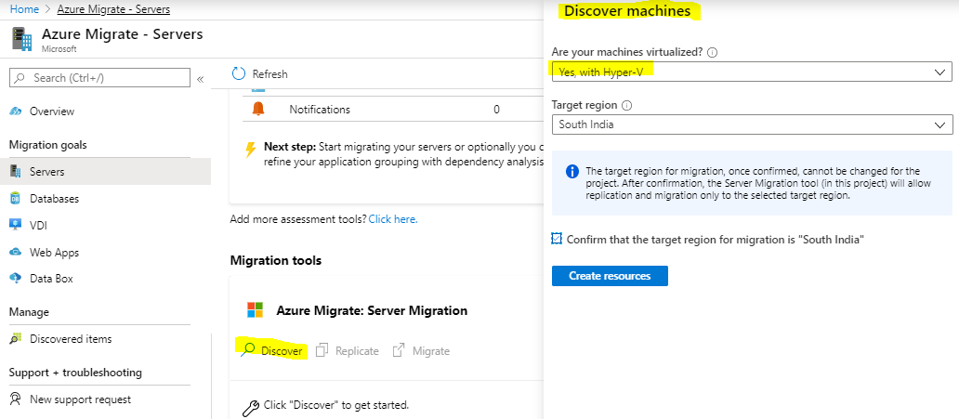This screenshot has height=419, width=959.
Task: Focus the Search (Ctrl+/) input field
Action: click(x=99, y=78)
